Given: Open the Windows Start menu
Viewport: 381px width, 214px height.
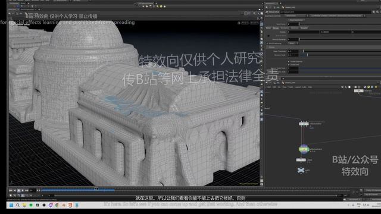Looking at the screenshot, I should [11, 205].
